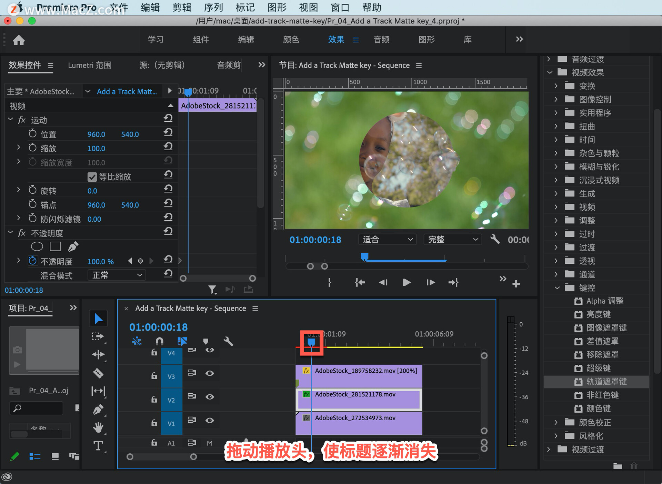Select the Slip tool
The height and width of the screenshot is (484, 662).
click(98, 391)
